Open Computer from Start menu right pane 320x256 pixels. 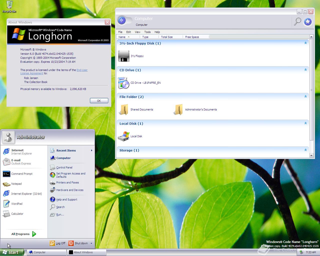[71, 158]
